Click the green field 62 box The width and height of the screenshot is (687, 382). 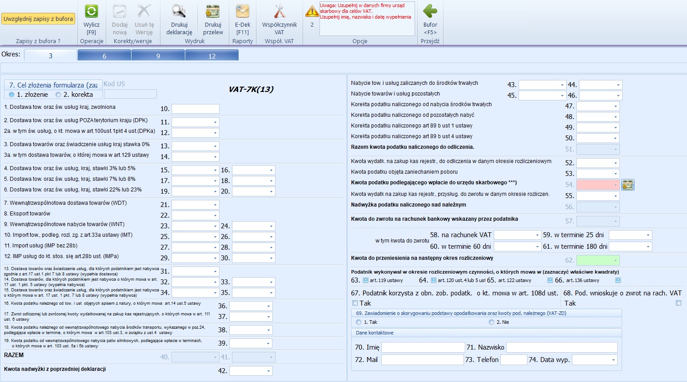[x=598, y=260]
